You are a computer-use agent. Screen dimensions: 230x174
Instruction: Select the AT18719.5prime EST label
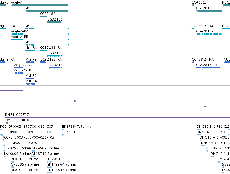coord(45,154)
